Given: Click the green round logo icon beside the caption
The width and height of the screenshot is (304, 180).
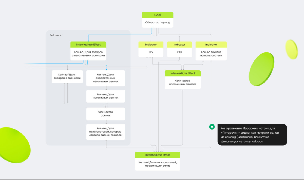Looking at the screenshot, I should coord(212,127).
